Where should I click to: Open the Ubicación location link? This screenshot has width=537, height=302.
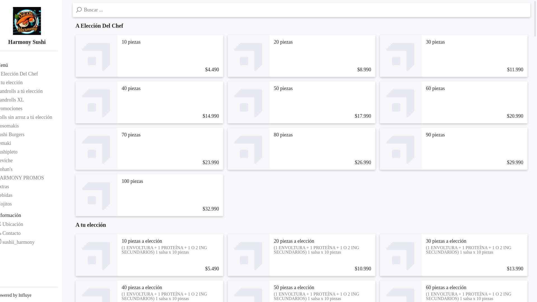coord(11,224)
